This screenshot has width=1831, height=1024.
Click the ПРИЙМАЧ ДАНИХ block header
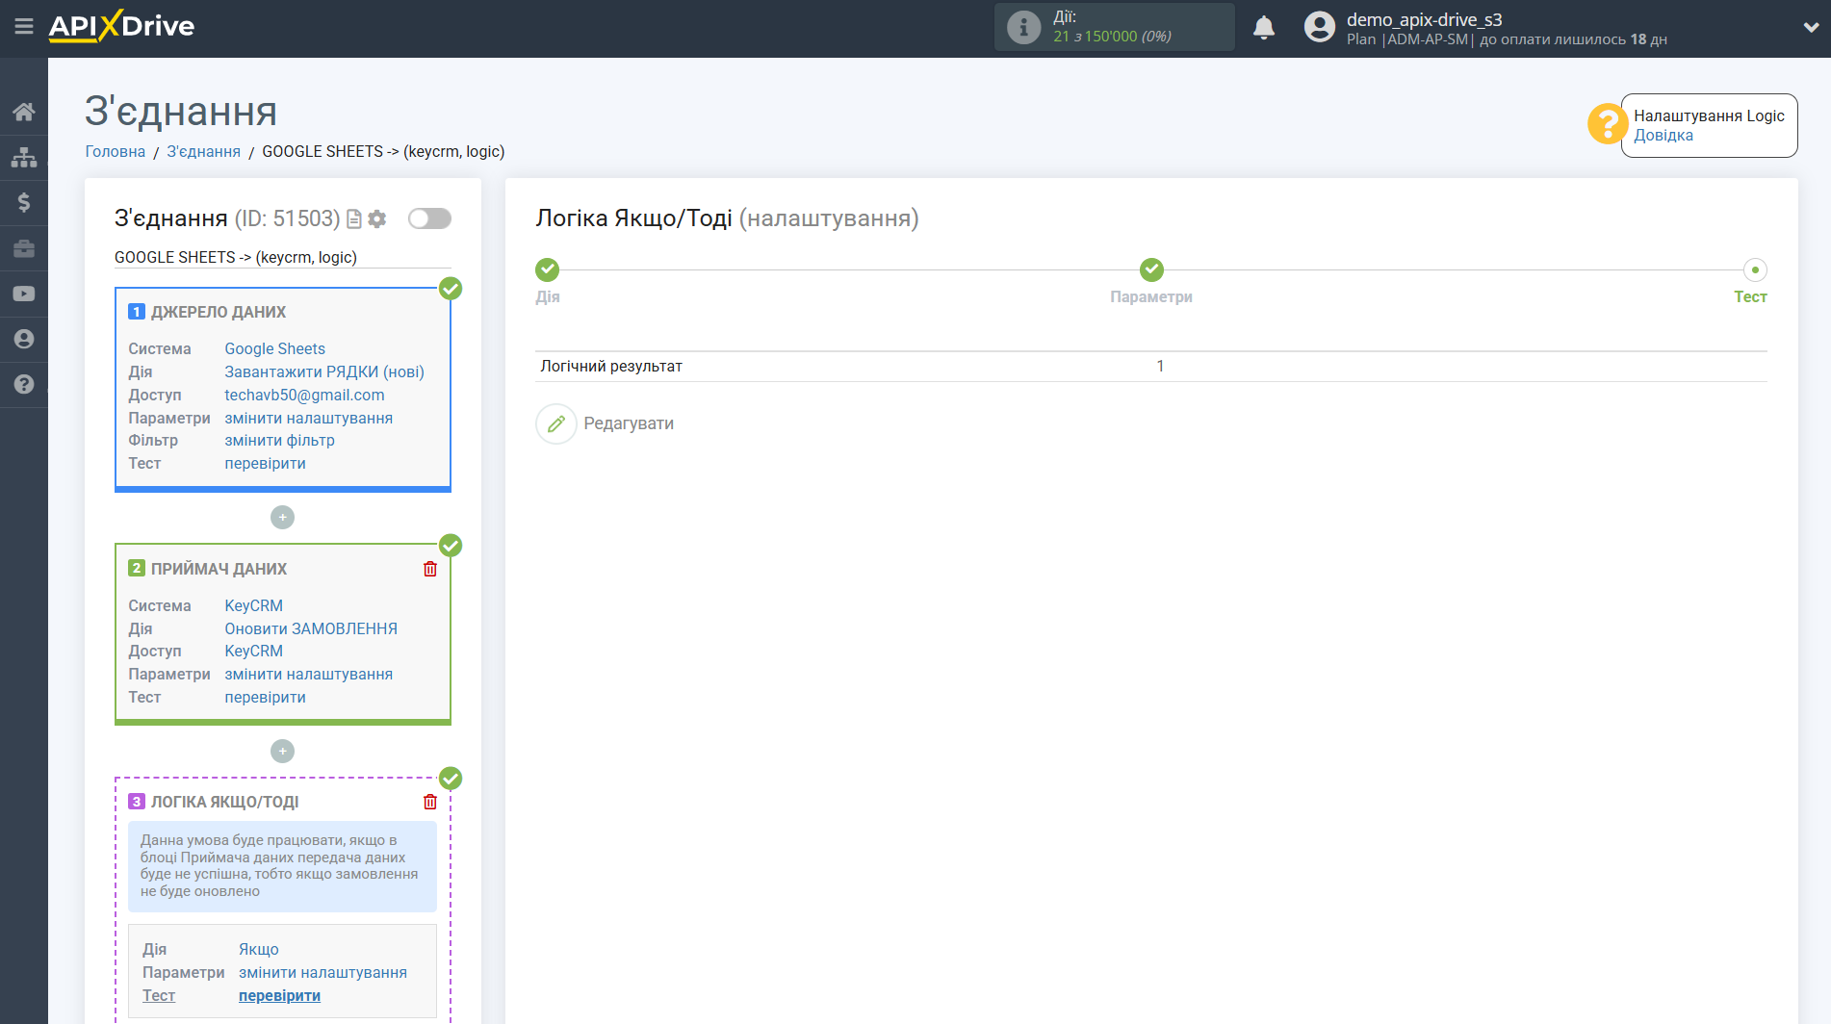pyautogui.click(x=219, y=569)
